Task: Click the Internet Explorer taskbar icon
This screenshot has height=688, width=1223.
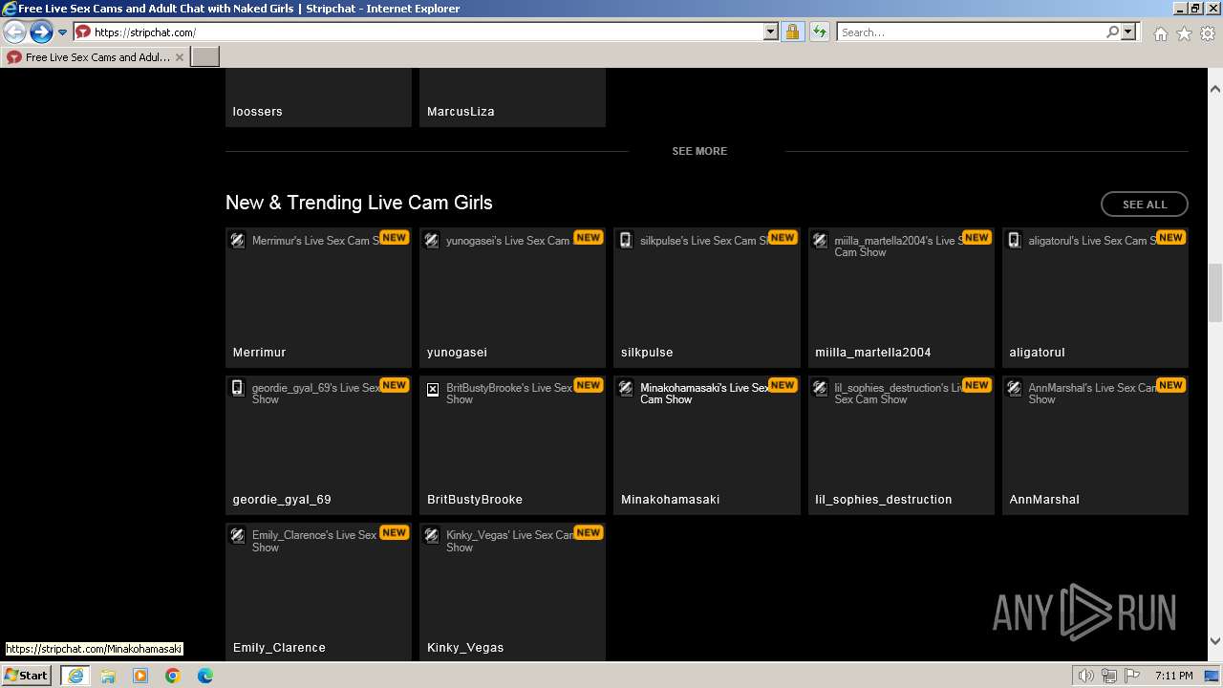Action: coord(75,676)
